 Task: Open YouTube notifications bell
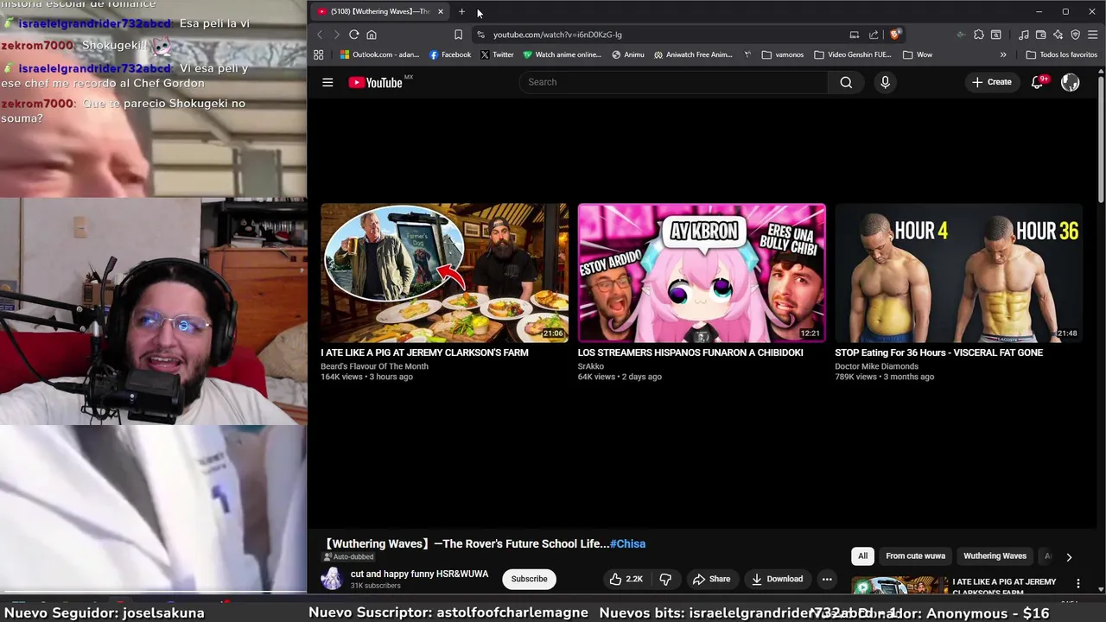(x=1038, y=82)
